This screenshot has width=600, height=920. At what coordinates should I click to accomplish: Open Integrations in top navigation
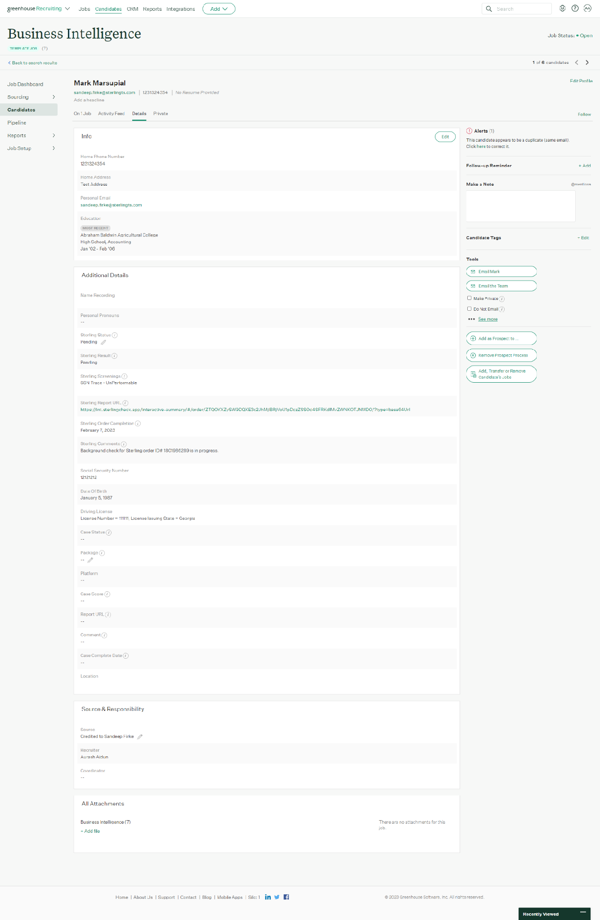[180, 9]
